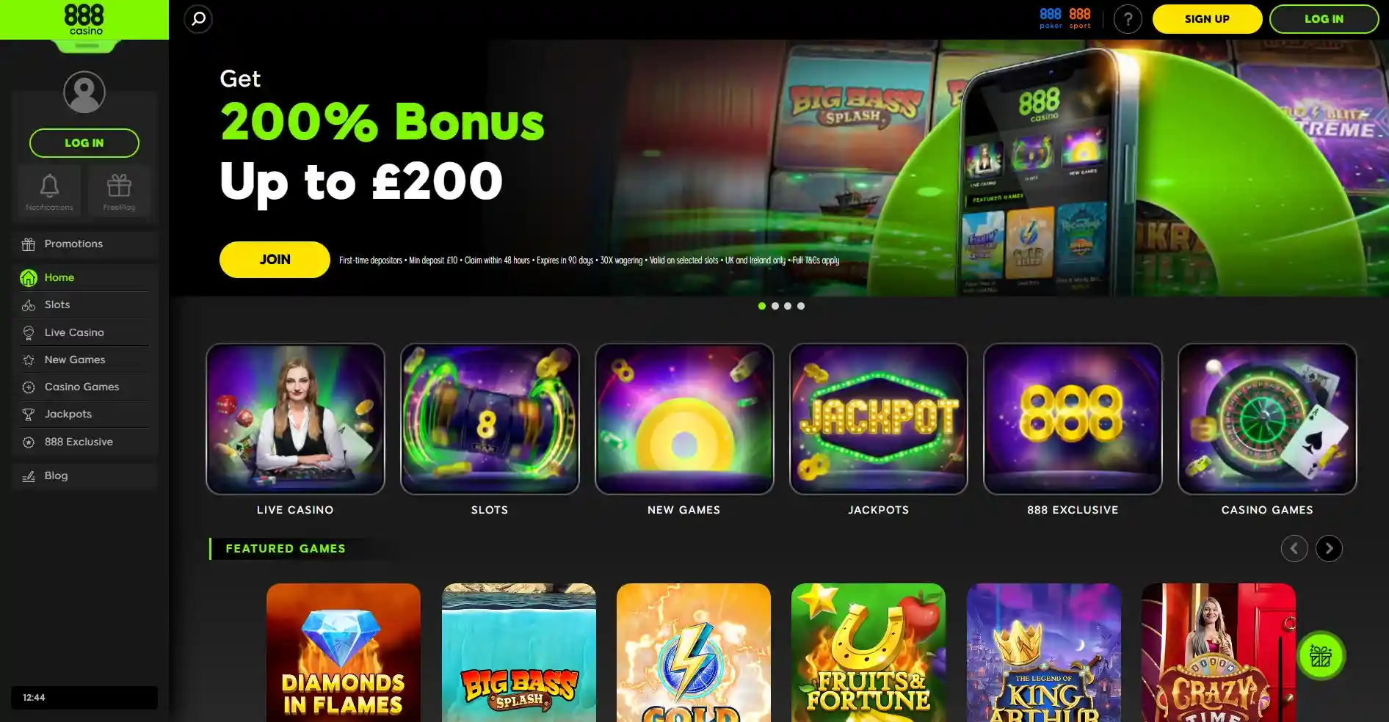This screenshot has width=1389, height=722.
Task: Select the fourth banner carousel dot
Action: pyautogui.click(x=801, y=306)
